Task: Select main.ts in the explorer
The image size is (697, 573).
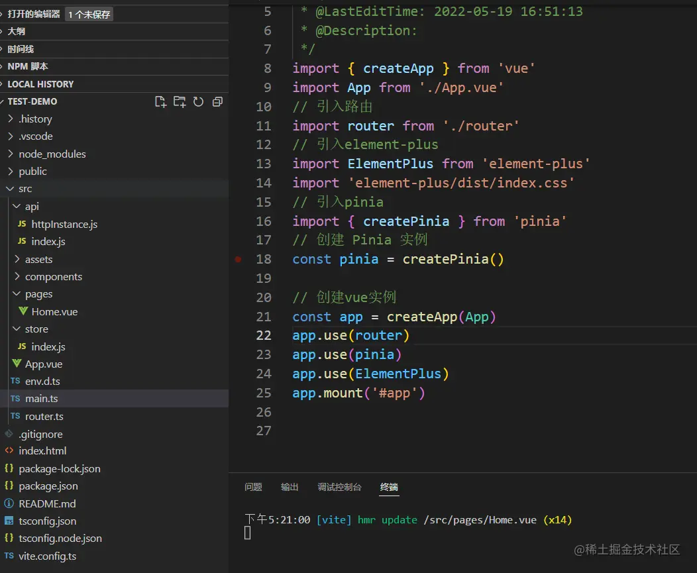Action: click(114, 398)
